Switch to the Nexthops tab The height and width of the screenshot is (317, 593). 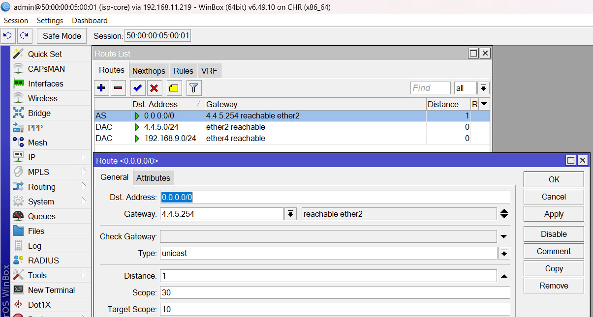click(150, 71)
